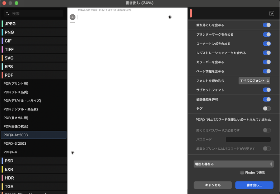Click the パスワード input field

pos(248,139)
